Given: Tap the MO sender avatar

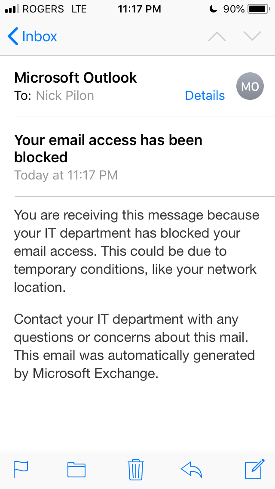Looking at the screenshot, I should (250, 86).
